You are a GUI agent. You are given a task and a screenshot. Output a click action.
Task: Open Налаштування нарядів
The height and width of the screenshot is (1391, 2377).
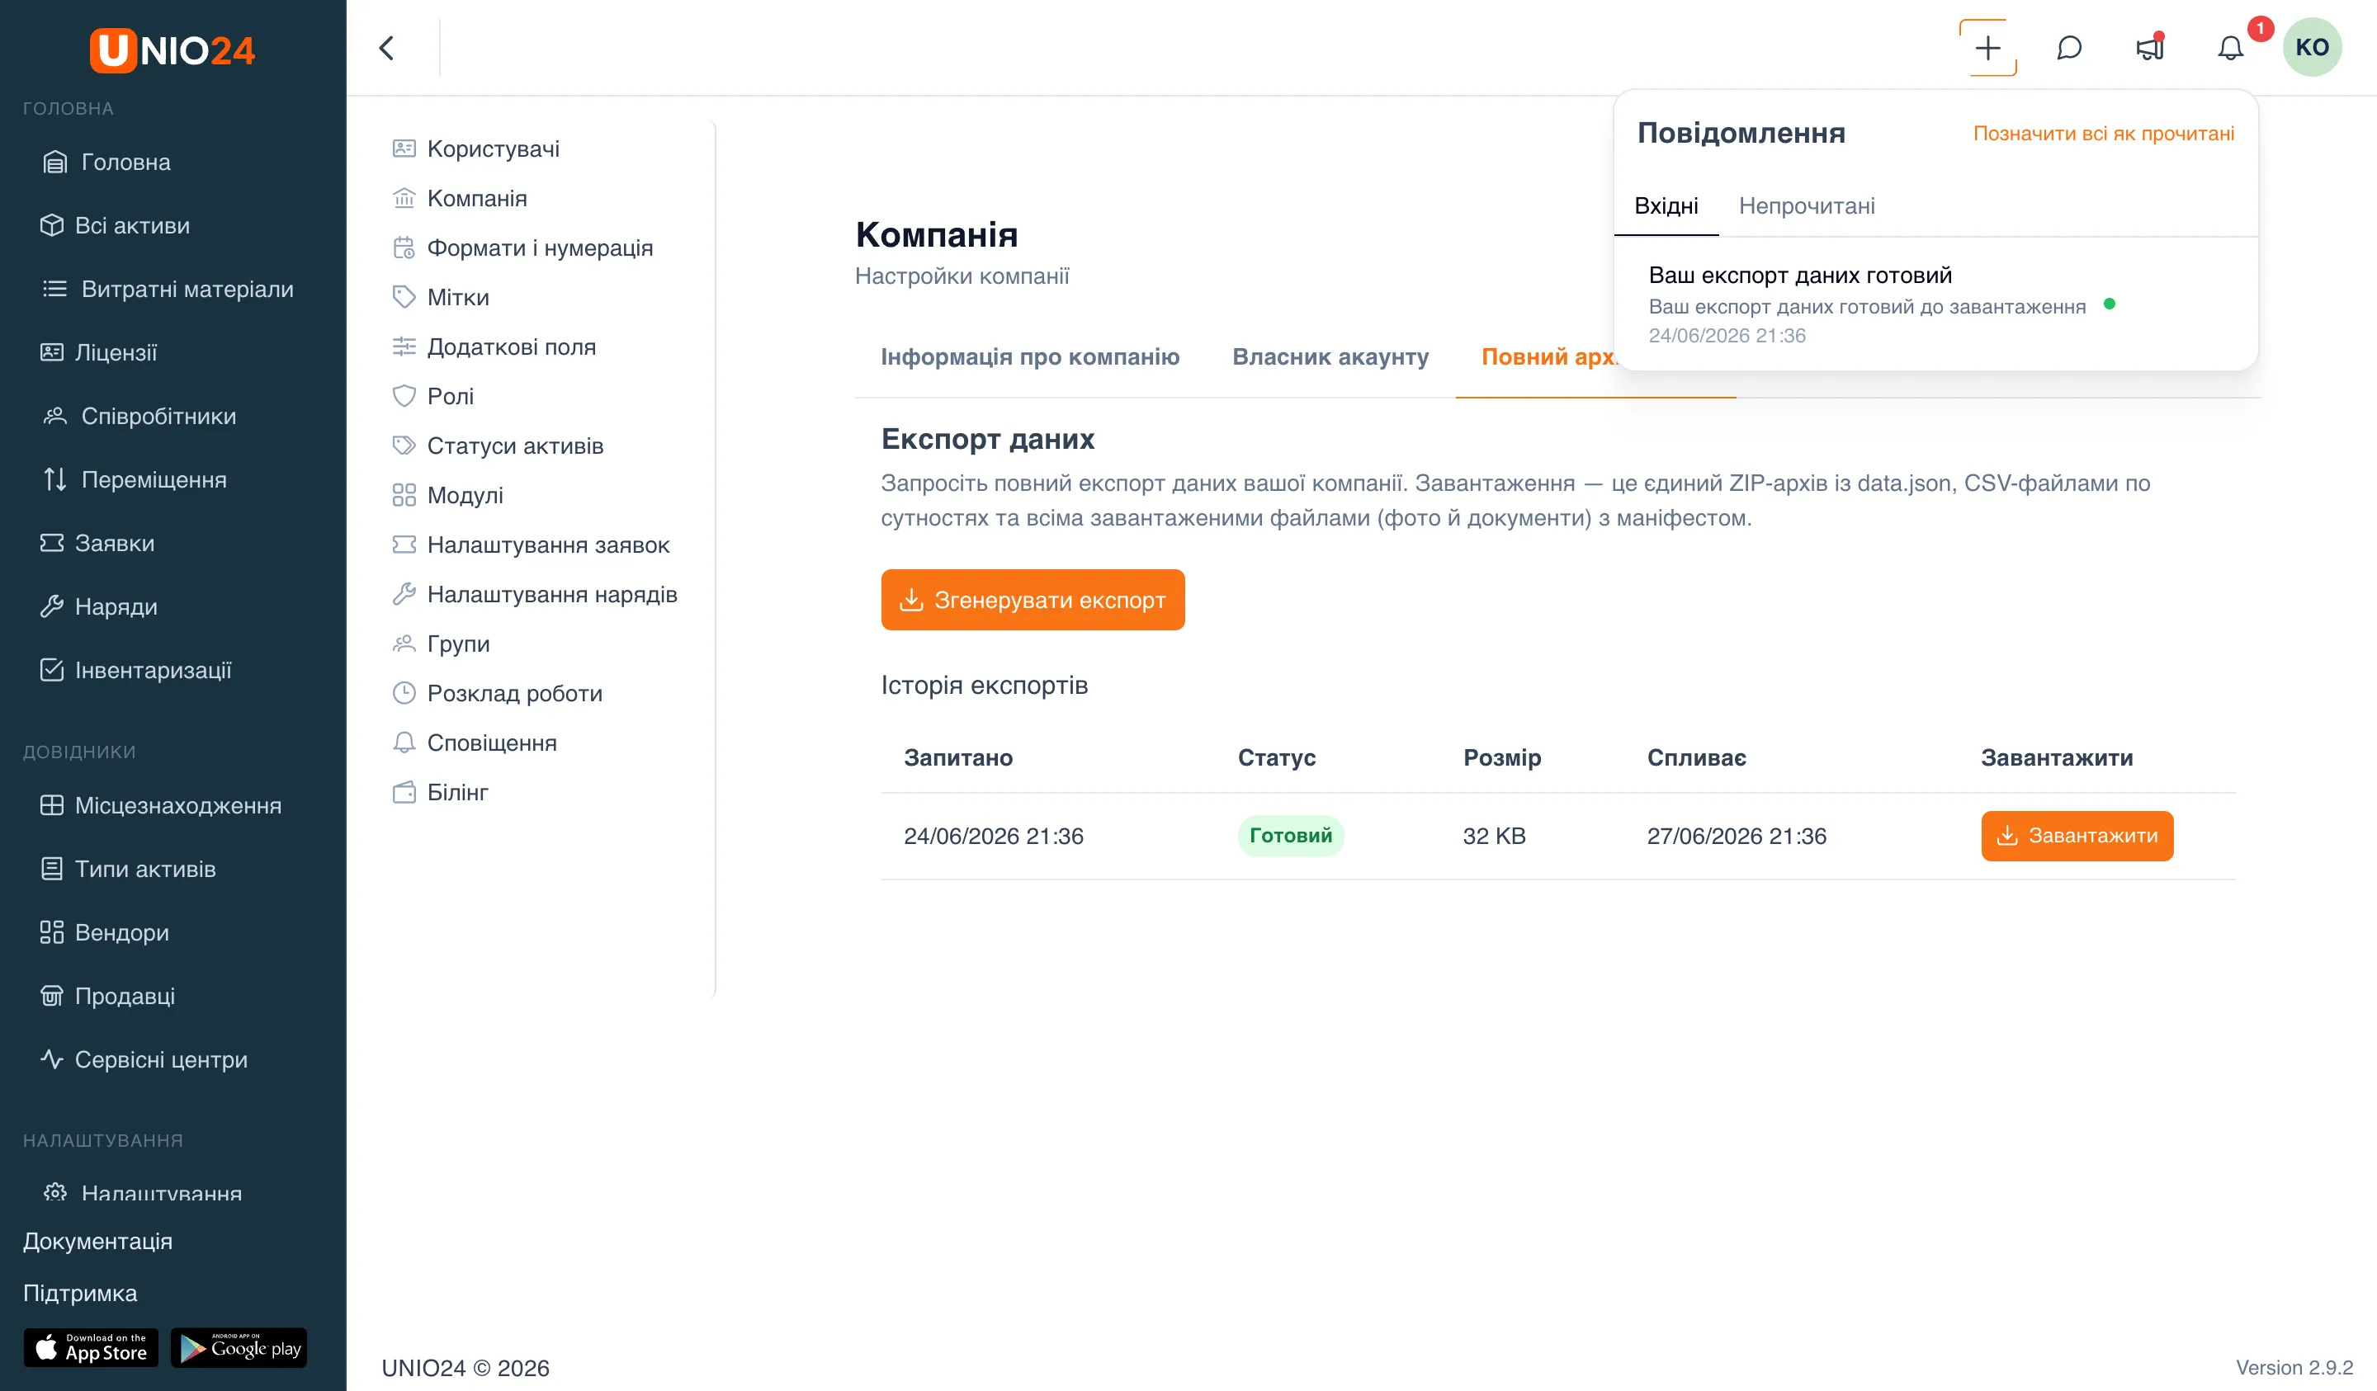[x=536, y=594]
